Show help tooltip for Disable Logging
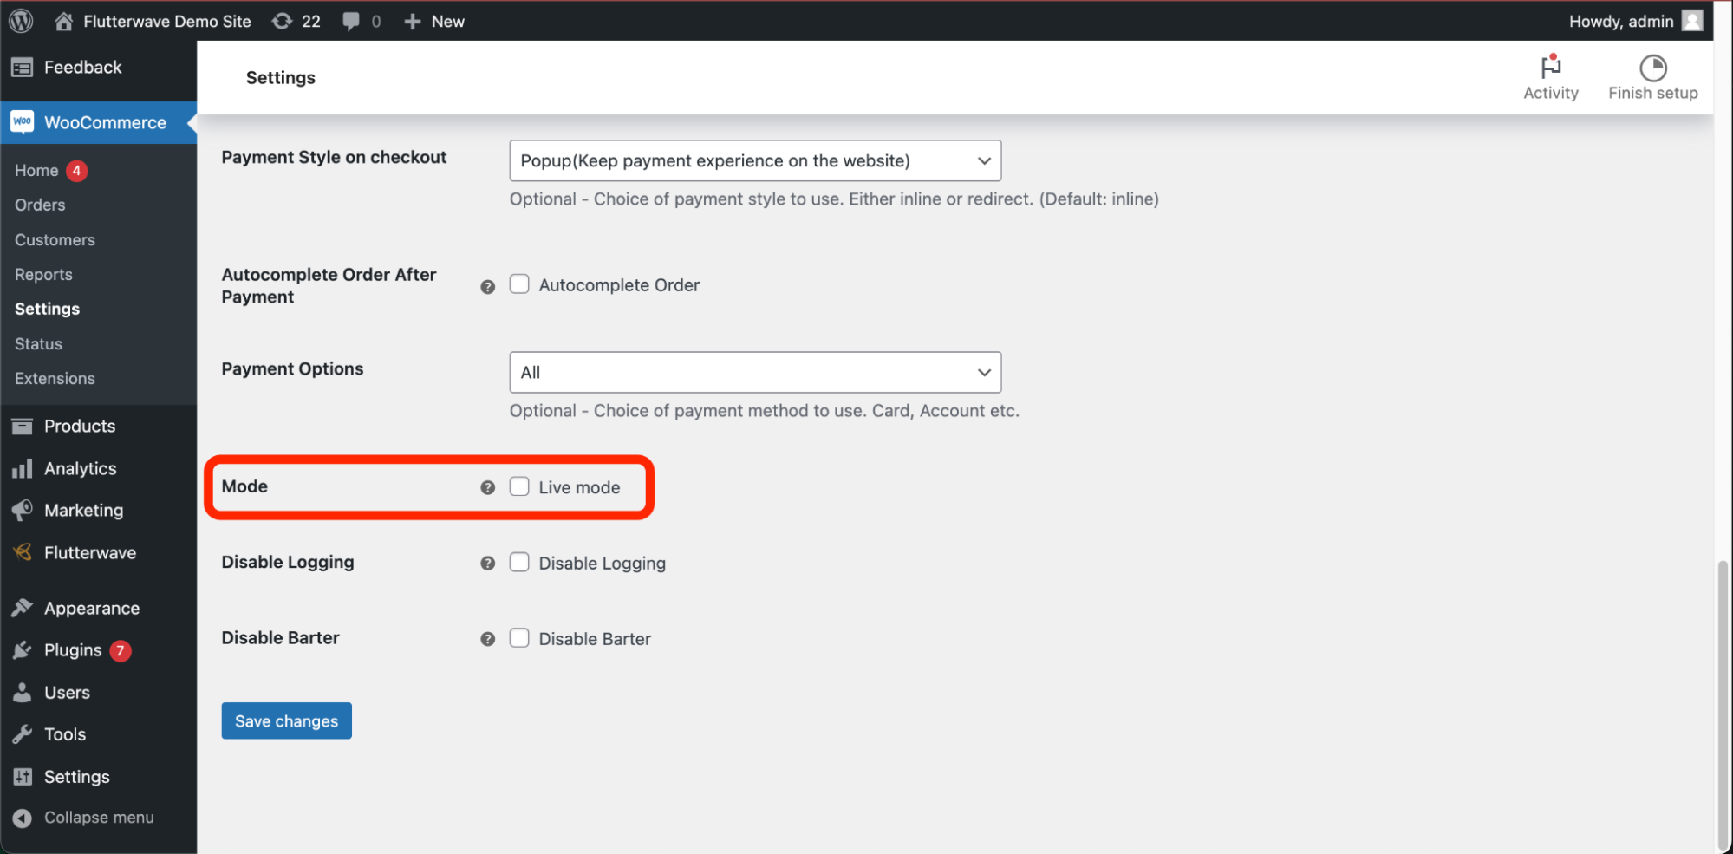 click(488, 563)
